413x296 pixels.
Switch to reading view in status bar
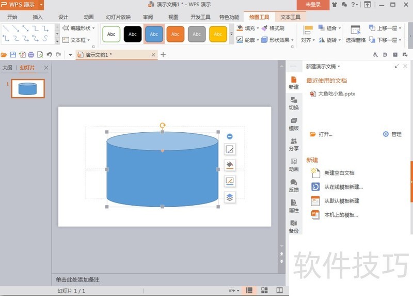click(x=280, y=290)
